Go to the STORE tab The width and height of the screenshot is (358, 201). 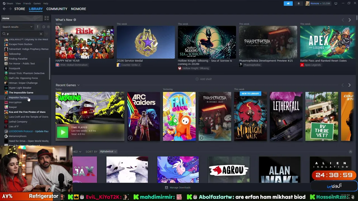pyautogui.click(x=20, y=9)
